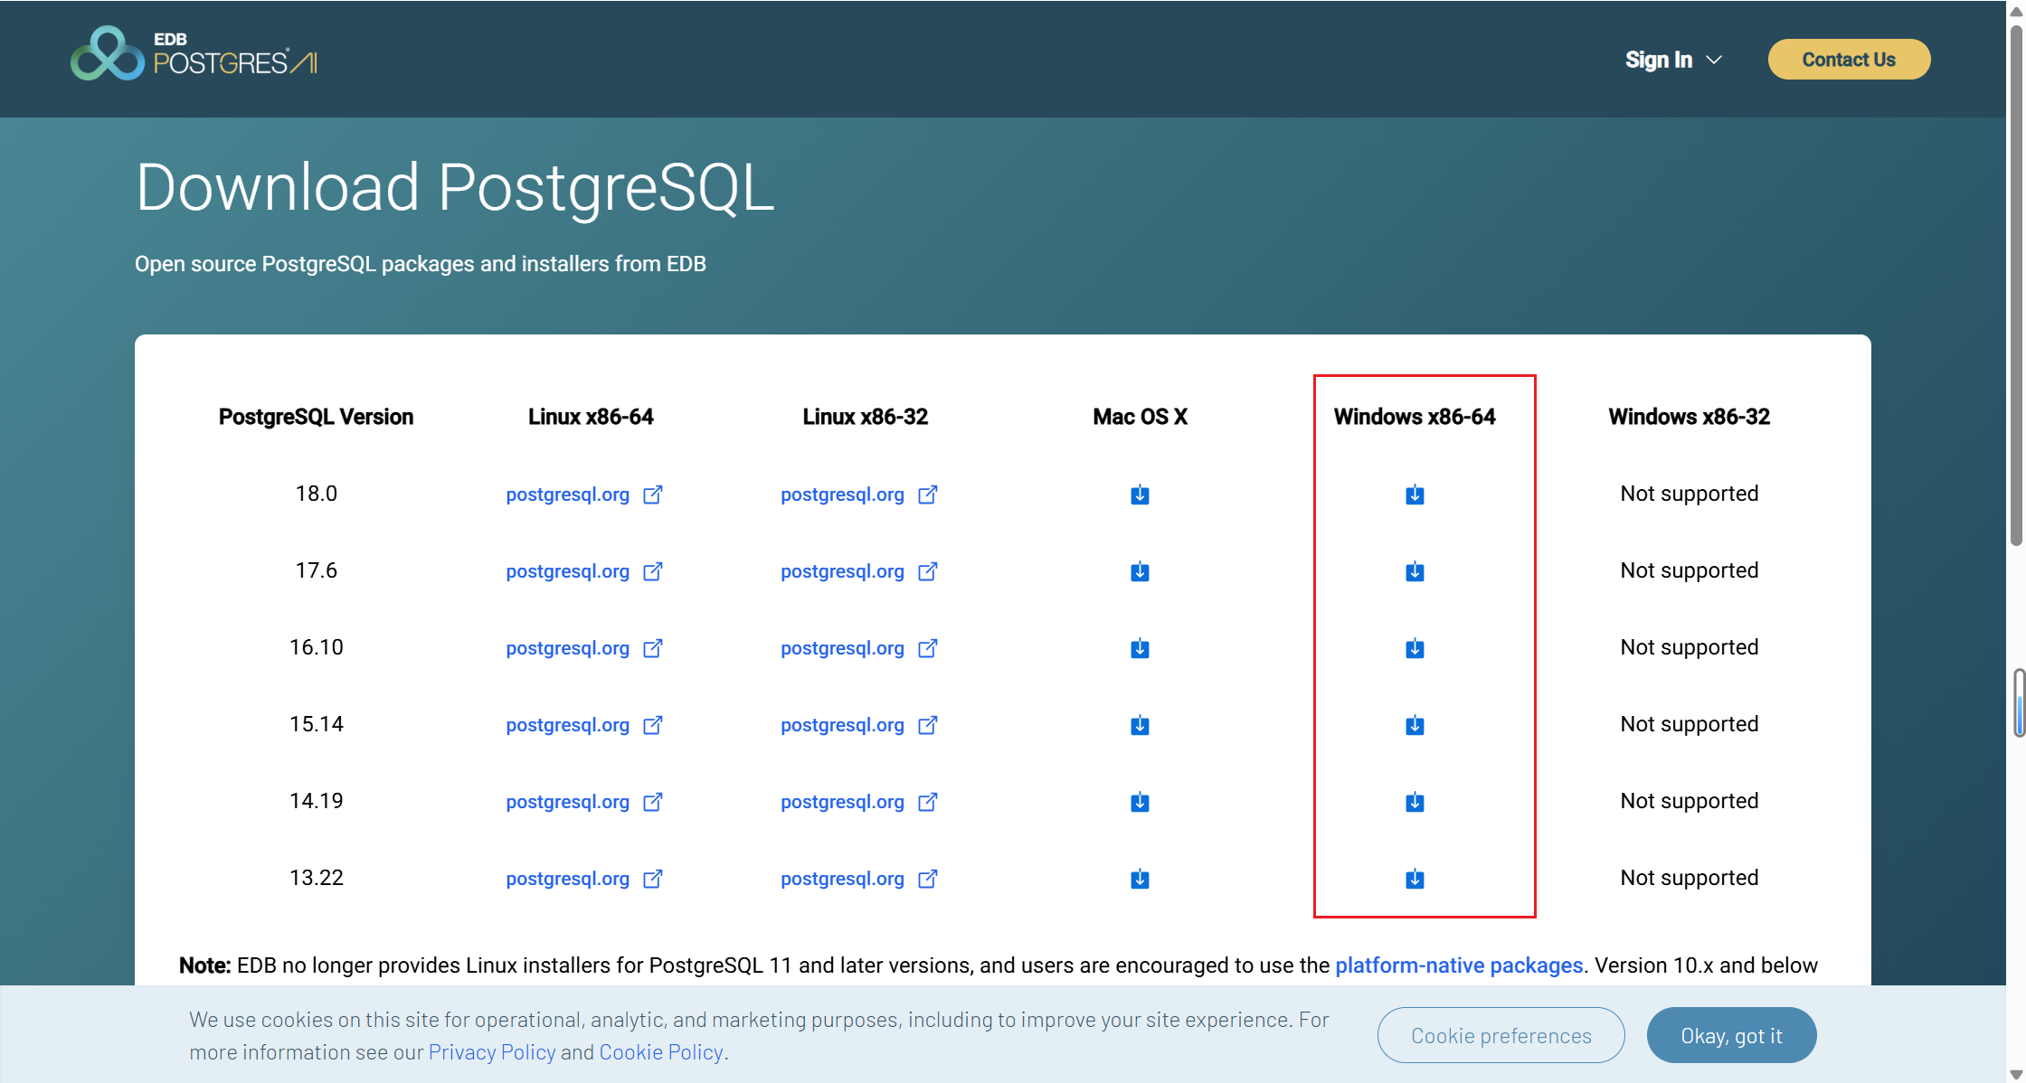Open Cookie preferences
Viewport: 2026px width, 1083px height.
click(1501, 1035)
